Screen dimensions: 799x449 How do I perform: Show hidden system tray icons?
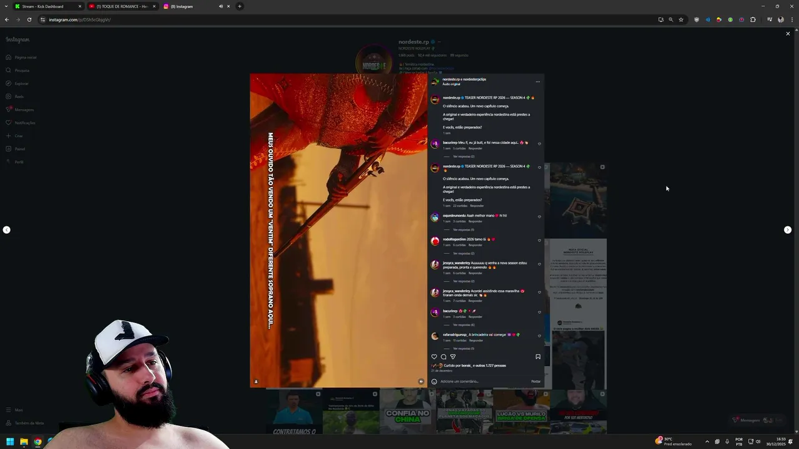coord(707,442)
